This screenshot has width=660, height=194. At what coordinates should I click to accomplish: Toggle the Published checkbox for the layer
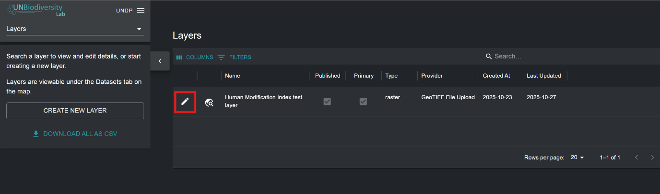click(x=327, y=102)
